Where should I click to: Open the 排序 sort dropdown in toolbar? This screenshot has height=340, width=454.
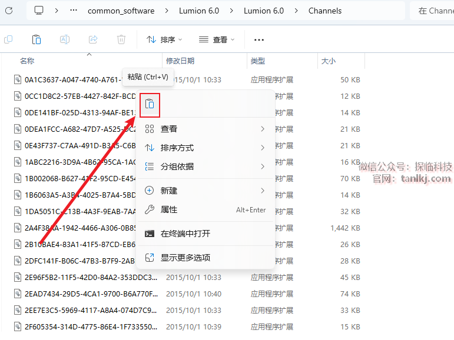pos(164,39)
